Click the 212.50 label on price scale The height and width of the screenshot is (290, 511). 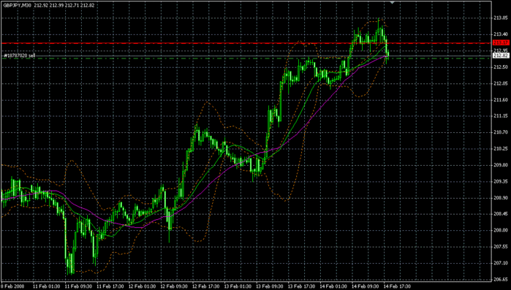pyautogui.click(x=501, y=66)
